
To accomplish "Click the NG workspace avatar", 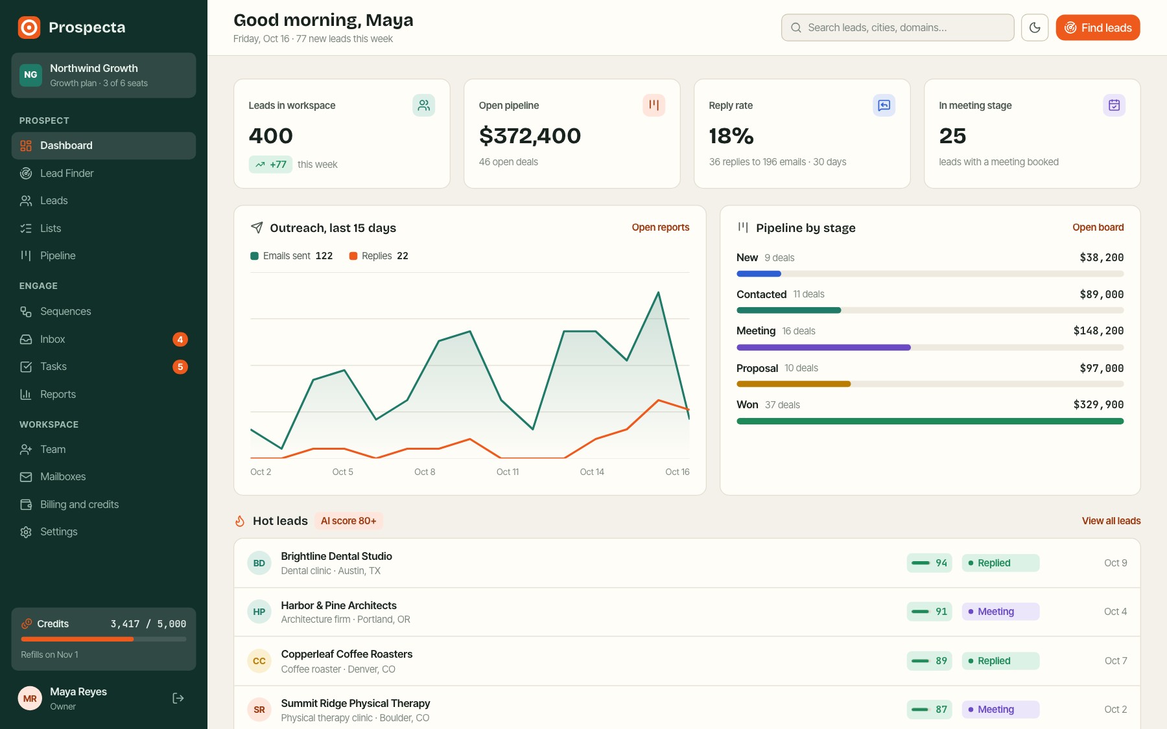I will (30, 75).
